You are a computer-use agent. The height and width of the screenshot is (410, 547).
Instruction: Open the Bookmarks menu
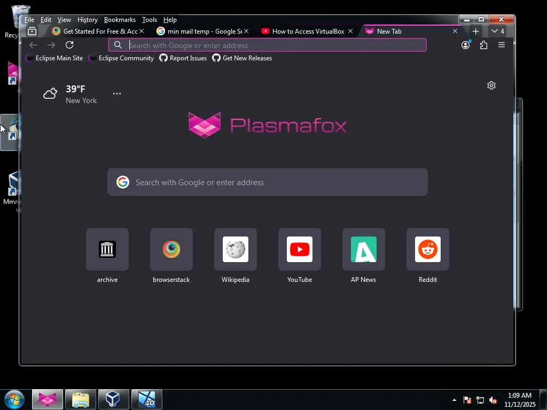pyautogui.click(x=120, y=20)
